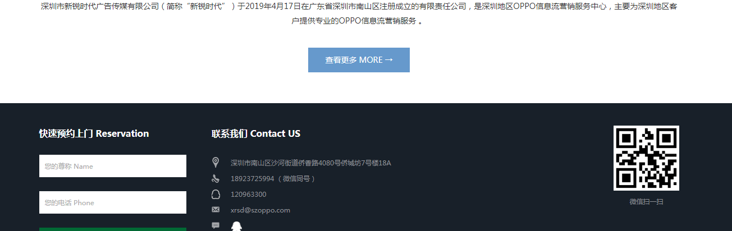Click the chat speech bubble icon

[x=216, y=225]
